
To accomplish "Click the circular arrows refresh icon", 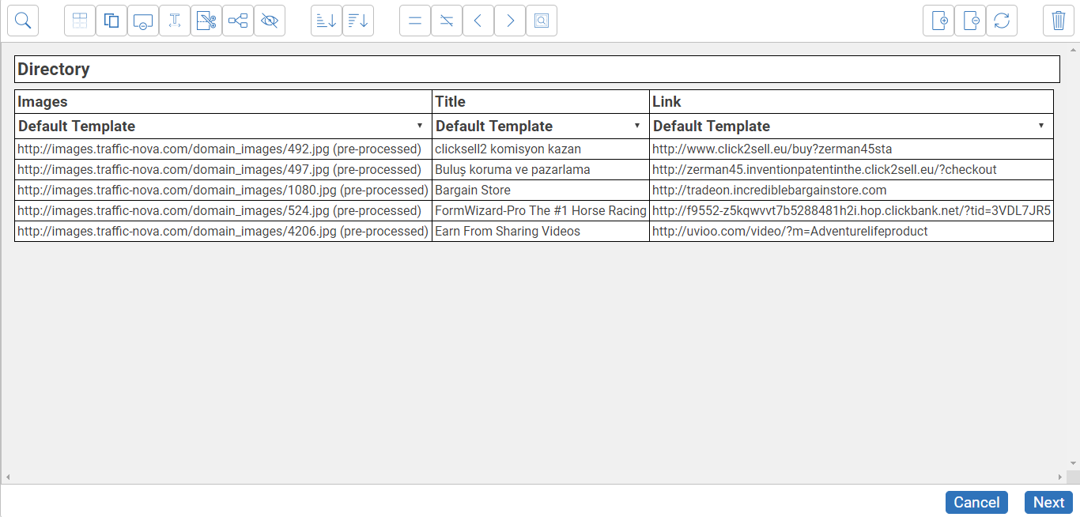I will pos(1002,21).
